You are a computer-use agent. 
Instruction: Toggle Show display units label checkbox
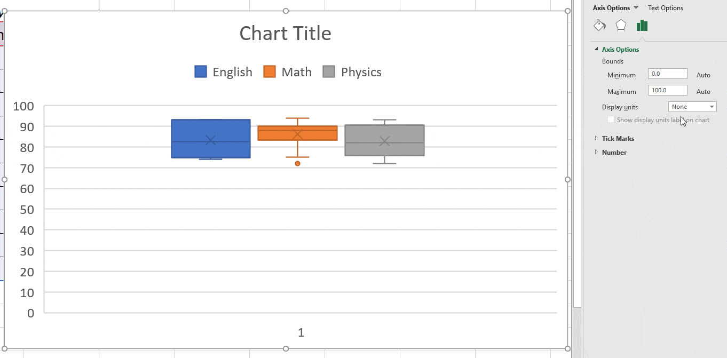click(611, 120)
